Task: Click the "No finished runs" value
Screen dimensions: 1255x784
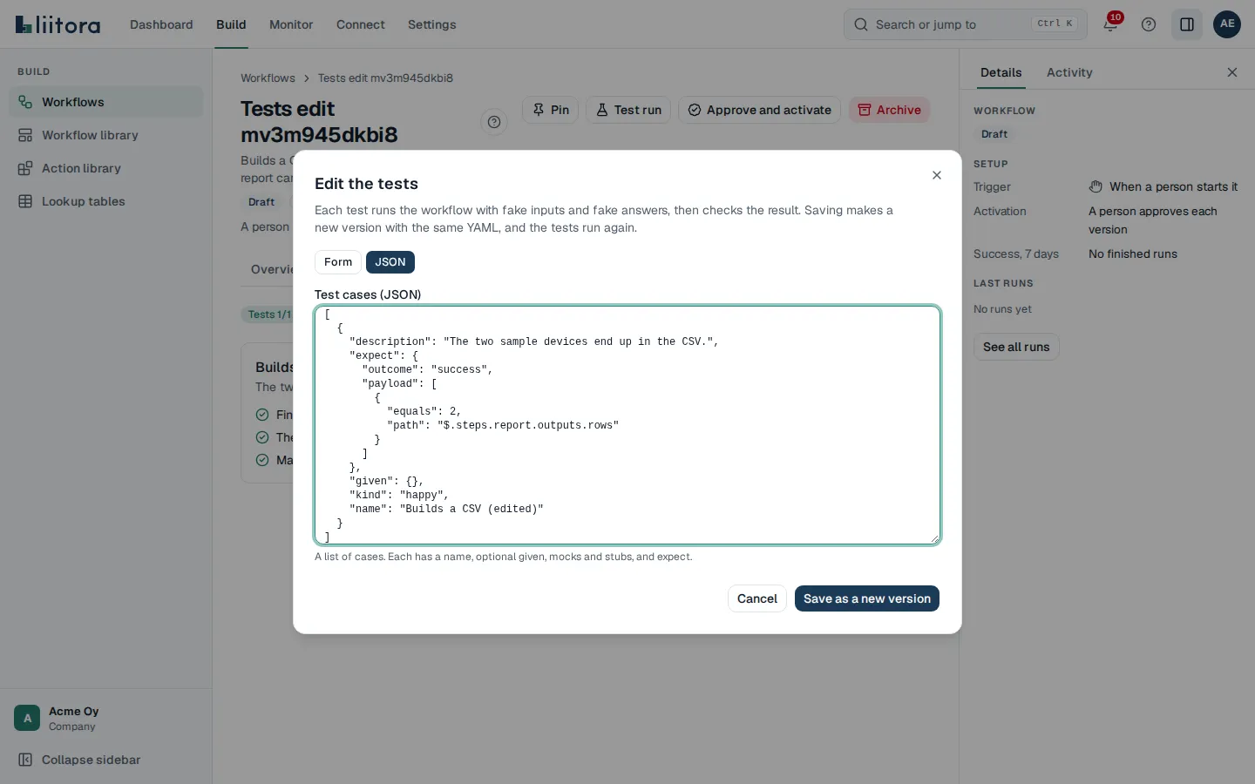Action: pos(1133,254)
